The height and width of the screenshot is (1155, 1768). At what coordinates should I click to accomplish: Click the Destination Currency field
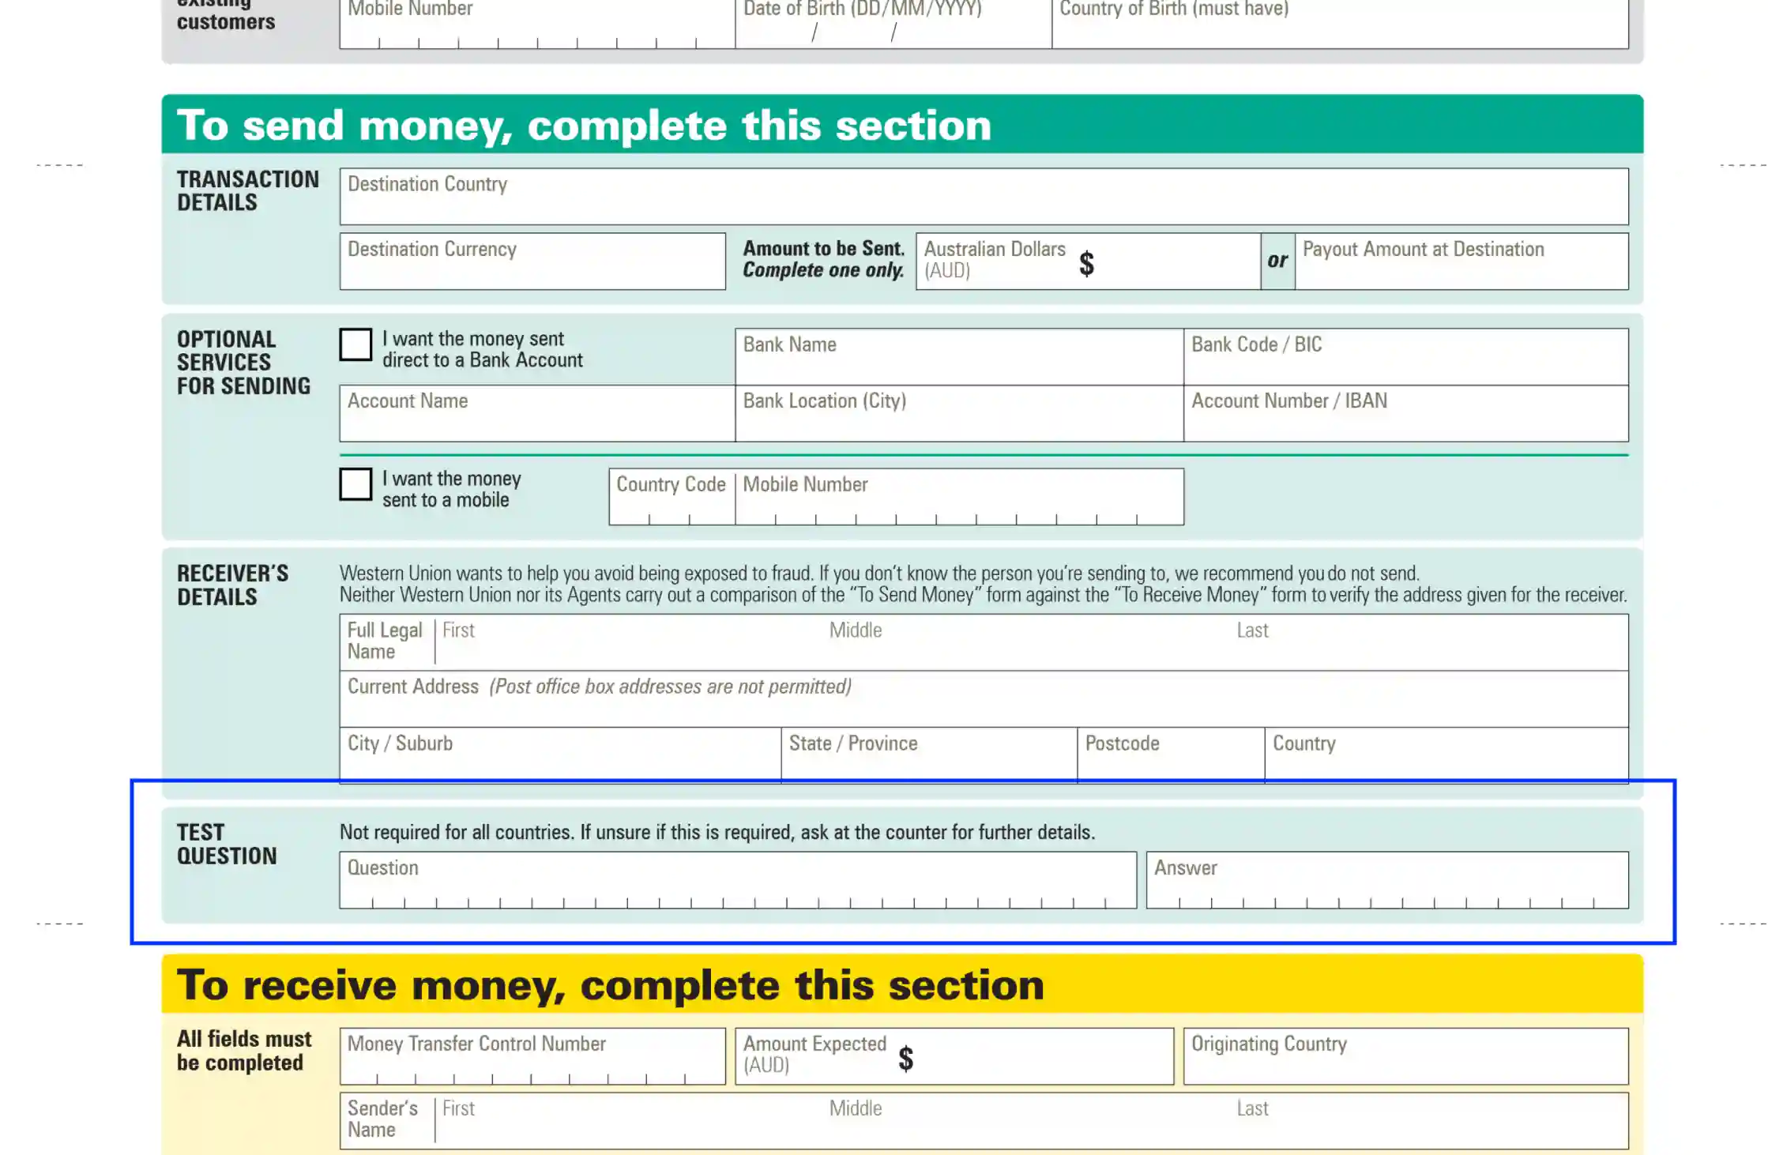[x=532, y=261]
